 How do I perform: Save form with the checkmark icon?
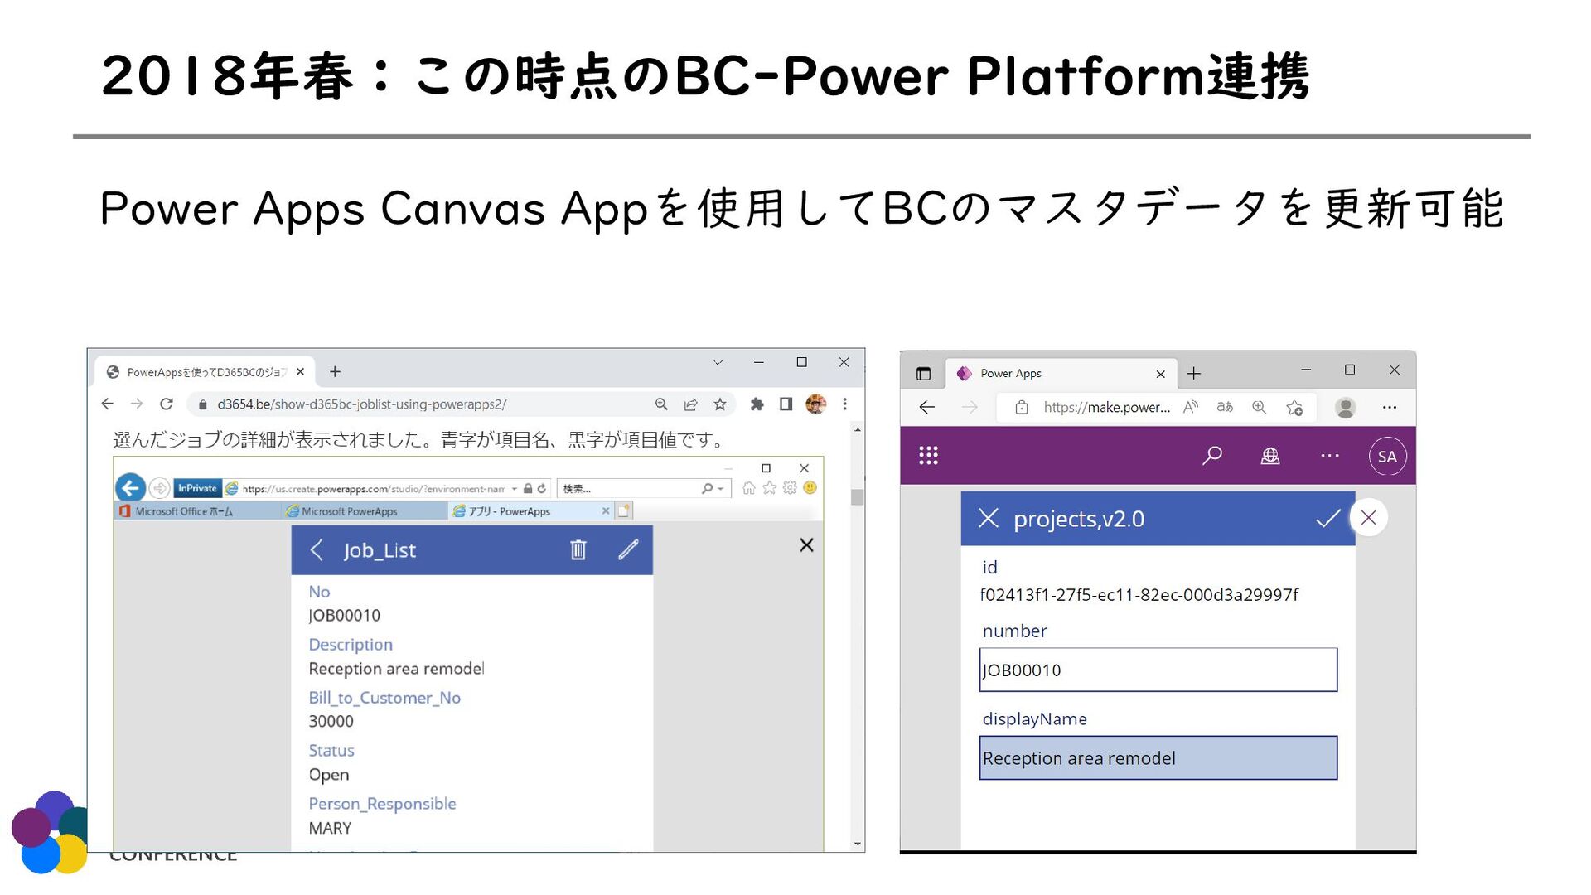coord(1328,519)
